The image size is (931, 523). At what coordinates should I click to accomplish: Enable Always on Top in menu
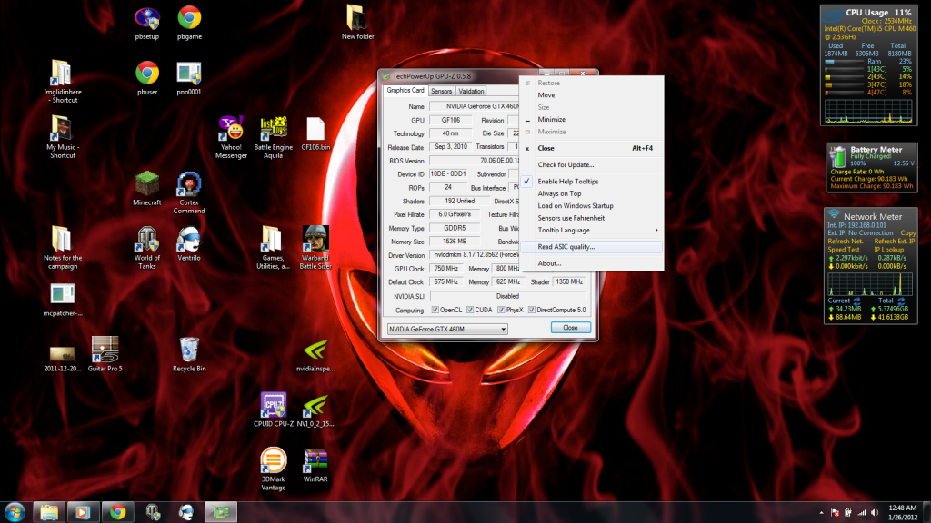(x=591, y=194)
